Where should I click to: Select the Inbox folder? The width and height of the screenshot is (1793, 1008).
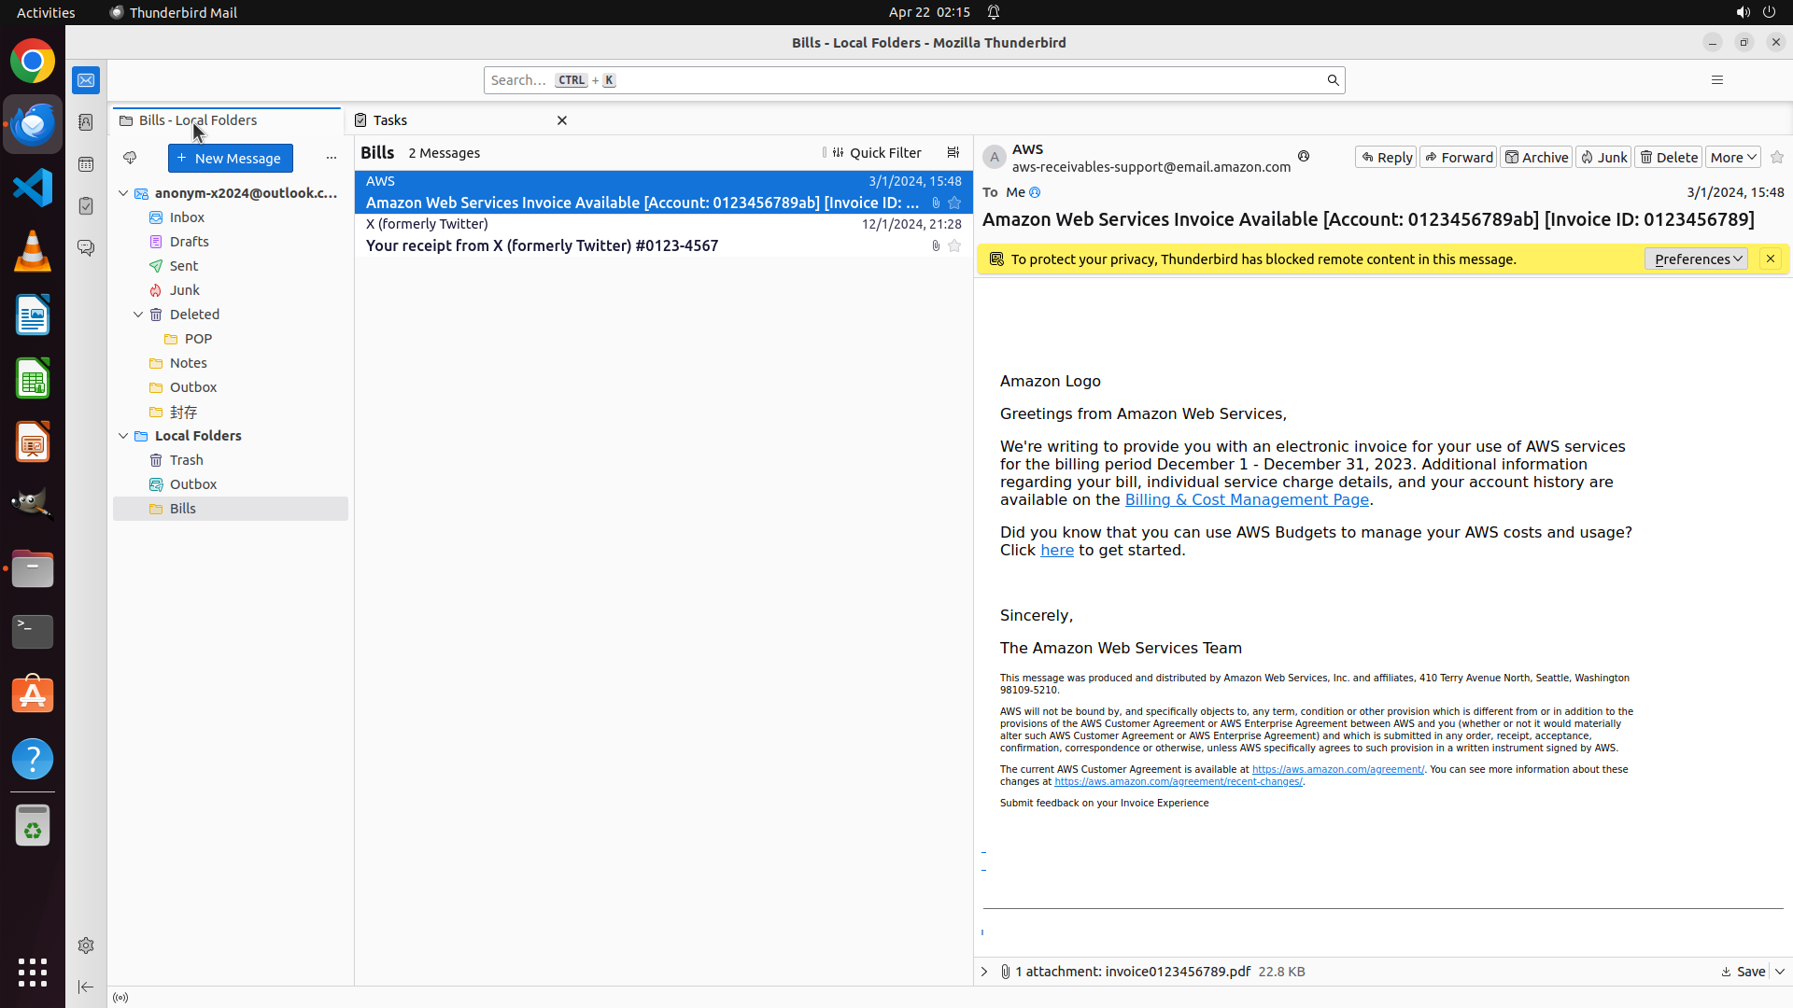pos(187,217)
